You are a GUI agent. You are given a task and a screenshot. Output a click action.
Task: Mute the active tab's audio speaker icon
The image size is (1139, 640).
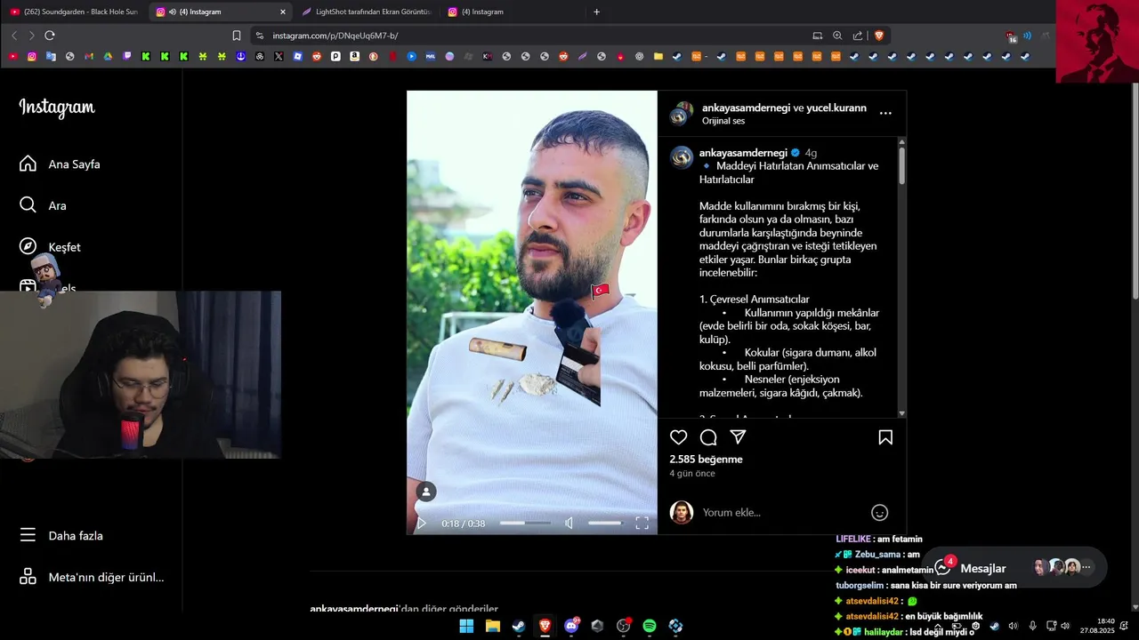172,12
